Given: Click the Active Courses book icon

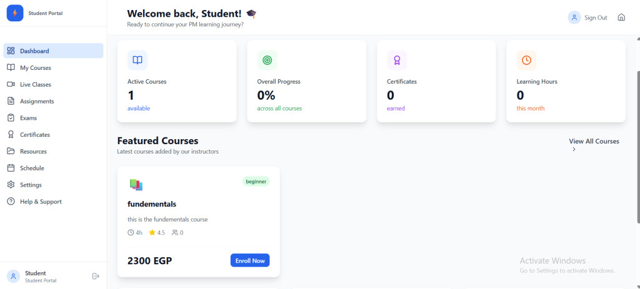Looking at the screenshot, I should (x=137, y=60).
